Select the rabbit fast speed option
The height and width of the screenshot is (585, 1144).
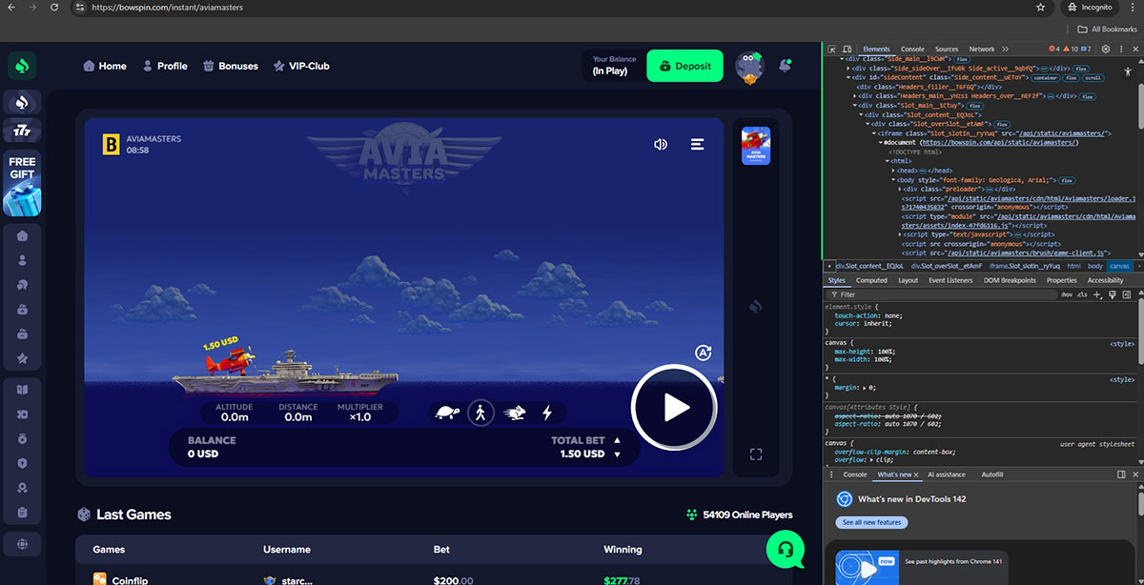click(x=515, y=413)
